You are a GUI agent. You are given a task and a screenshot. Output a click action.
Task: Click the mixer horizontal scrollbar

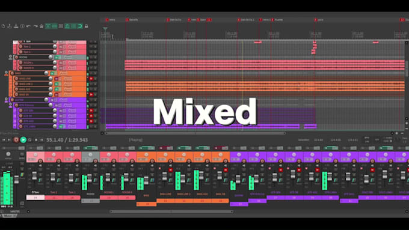point(171,211)
